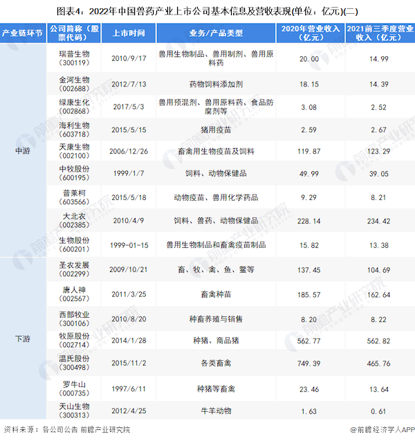Viewport: 415px width, 441px height.
Task: Click 2020 revenue value 1.63
Action: click(x=308, y=411)
